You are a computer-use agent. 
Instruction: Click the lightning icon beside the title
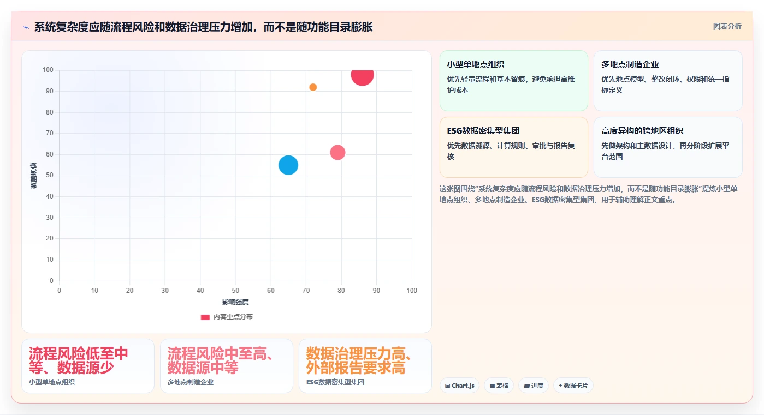pyautogui.click(x=26, y=27)
